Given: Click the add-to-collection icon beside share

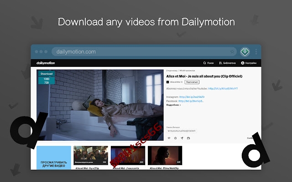Looking at the screenshot, I should point(188,138).
